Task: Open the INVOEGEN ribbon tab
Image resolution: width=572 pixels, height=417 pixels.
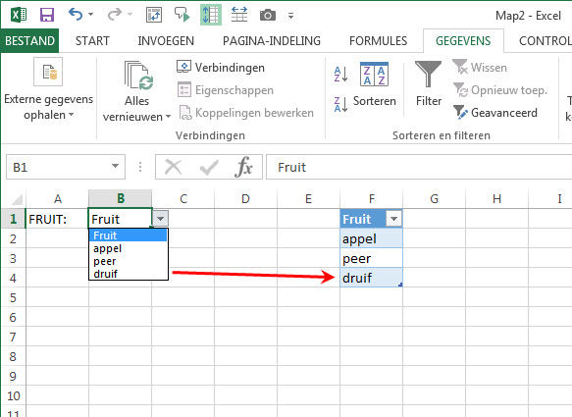Action: pyautogui.click(x=166, y=41)
